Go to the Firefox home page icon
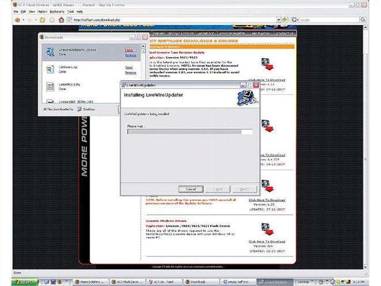 pyautogui.click(x=61, y=20)
